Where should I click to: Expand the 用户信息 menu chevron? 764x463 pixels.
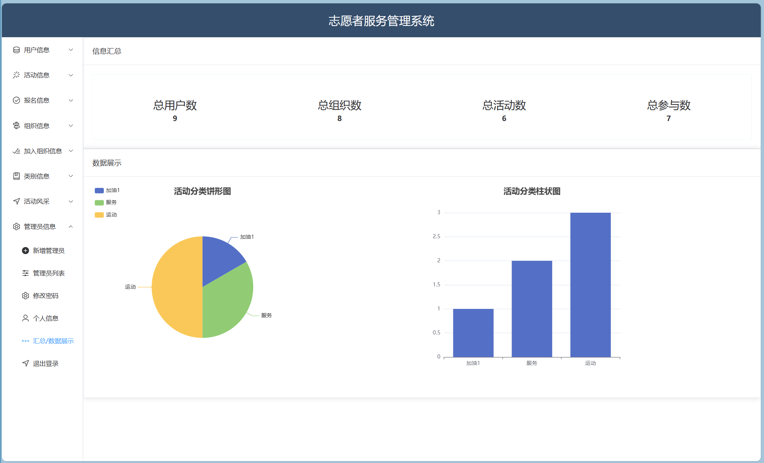click(x=71, y=50)
